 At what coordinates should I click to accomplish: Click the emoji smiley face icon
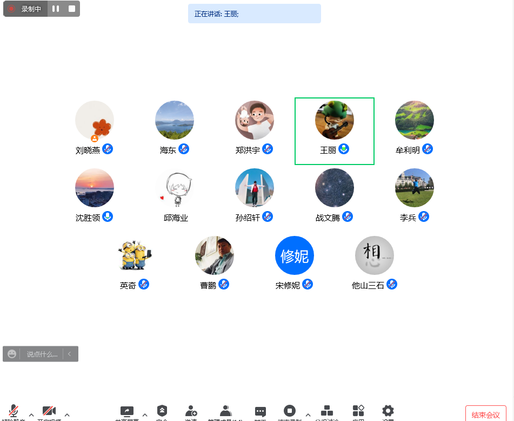(x=12, y=354)
